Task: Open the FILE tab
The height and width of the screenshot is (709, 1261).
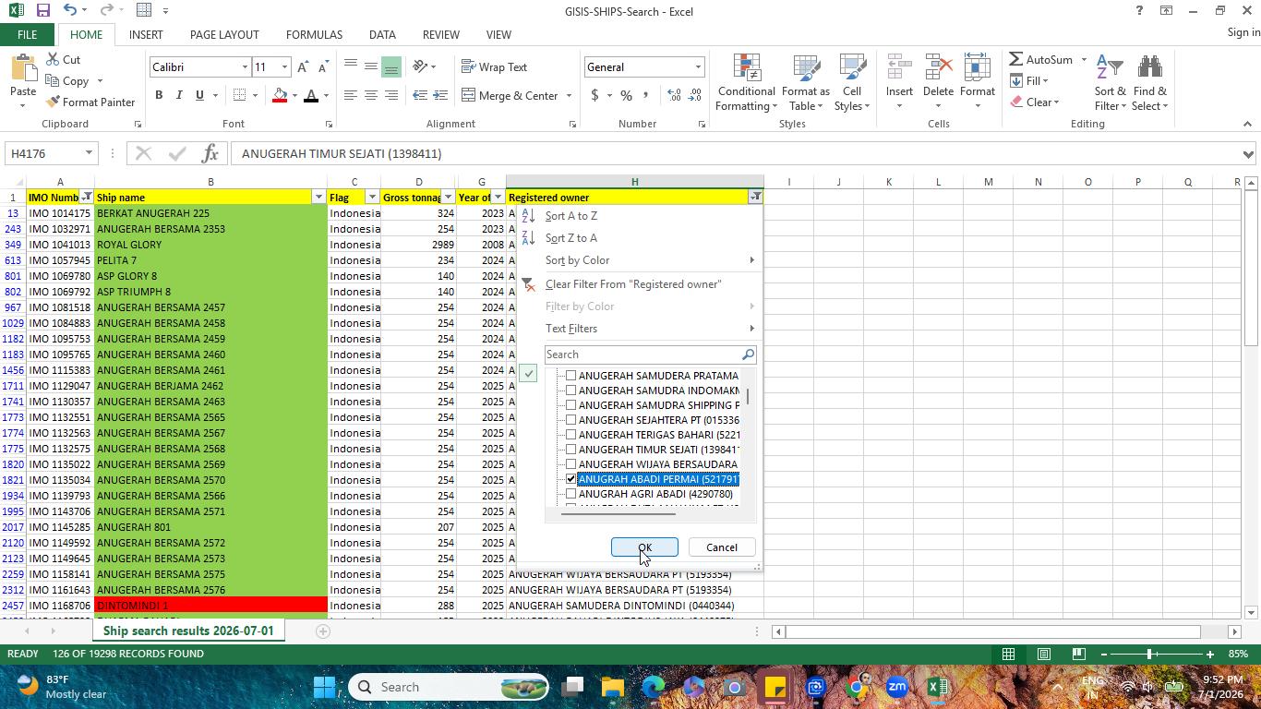Action: 27,35
